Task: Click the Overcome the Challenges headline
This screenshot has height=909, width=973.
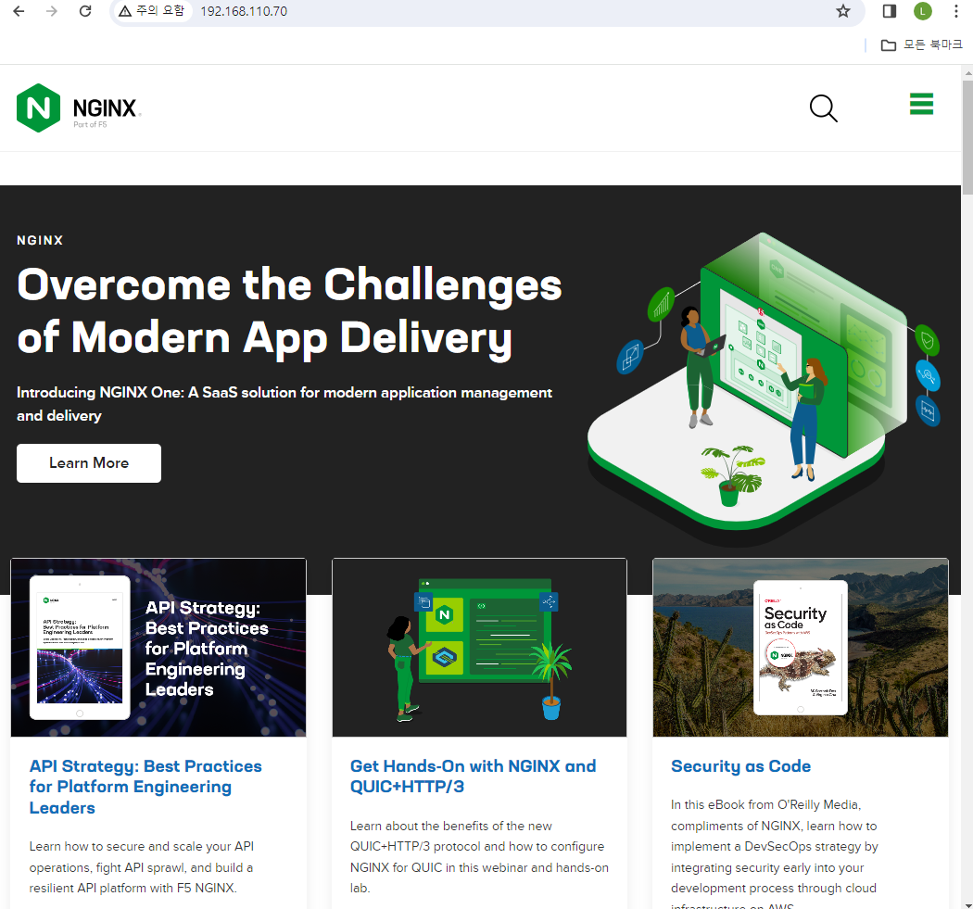Action: coord(289,311)
